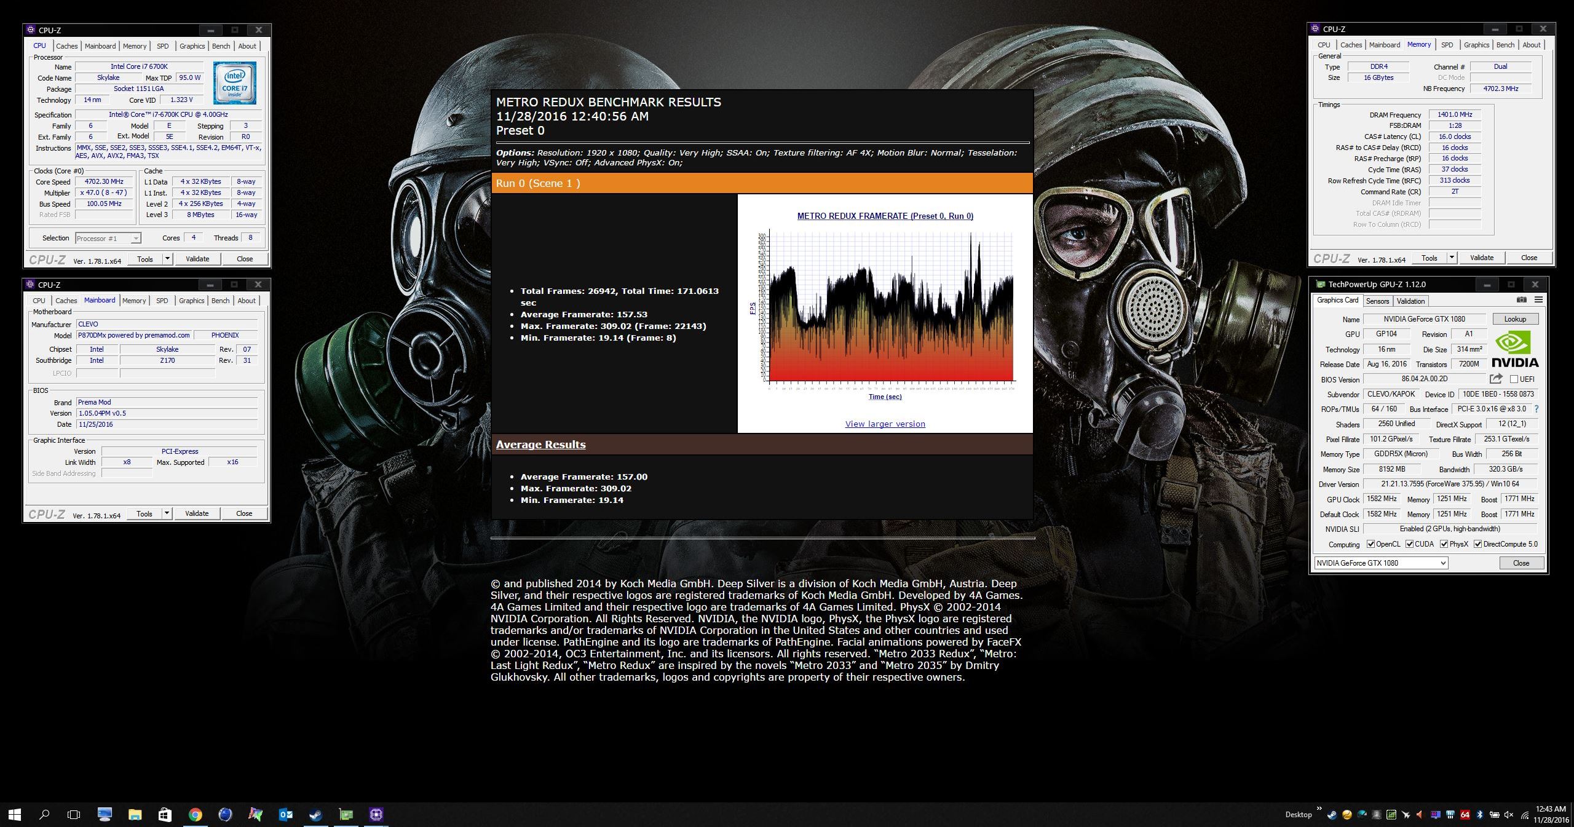The image size is (1574, 827).
Task: Click the Run 0 (Scene 1) orange header
Action: pos(762,183)
